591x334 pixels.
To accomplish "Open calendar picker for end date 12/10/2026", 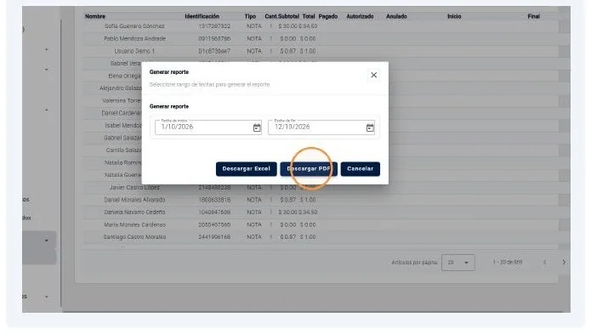I will coord(370,127).
